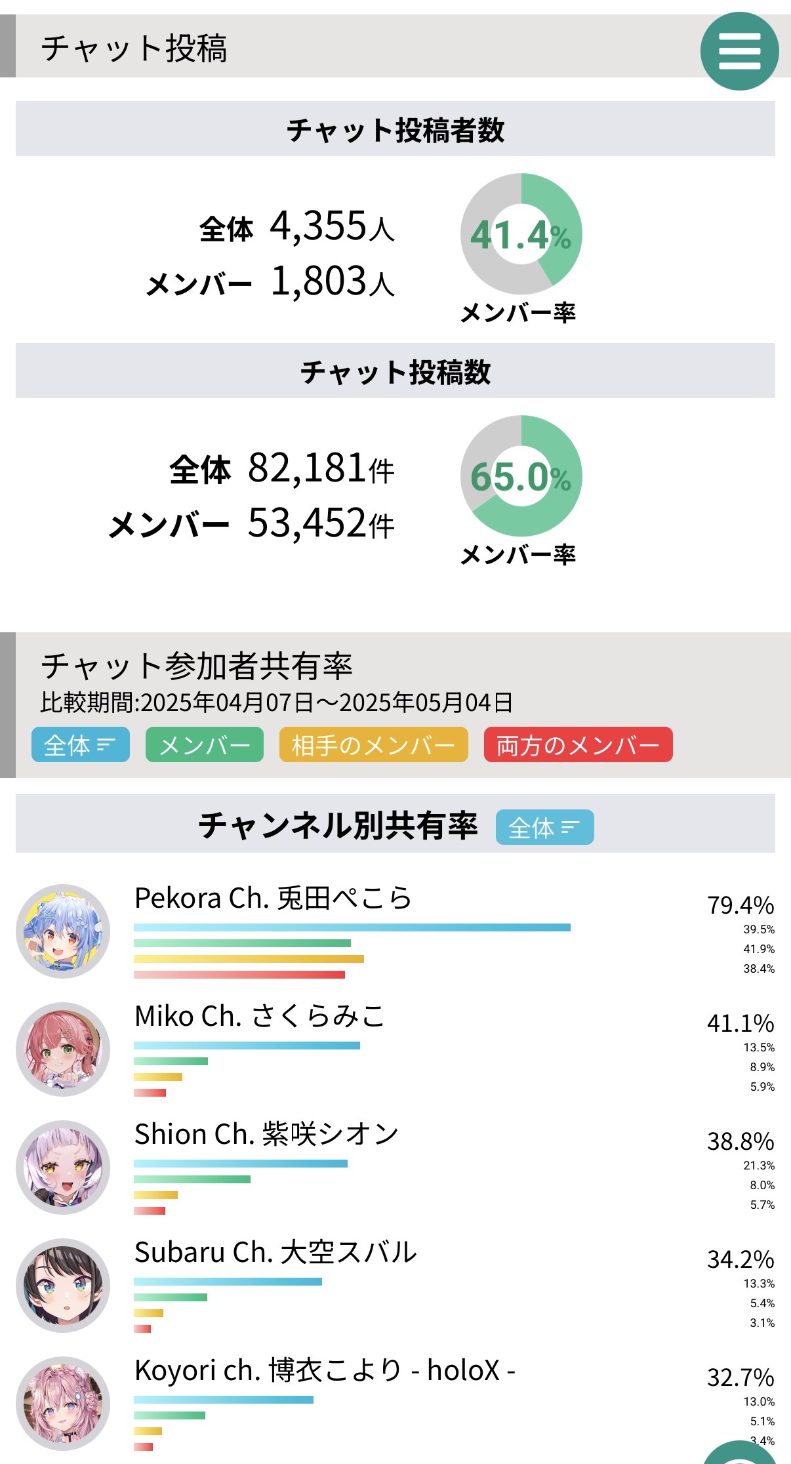Open Subaru Ch. 大空スバル channel link
This screenshot has width=791, height=1464.
(275, 1253)
